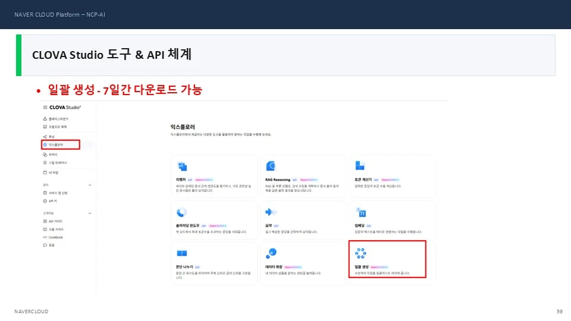This screenshot has height=321, width=571.
Task: Click the 스킬 트레이너 sidebar icon
Action: (45, 163)
